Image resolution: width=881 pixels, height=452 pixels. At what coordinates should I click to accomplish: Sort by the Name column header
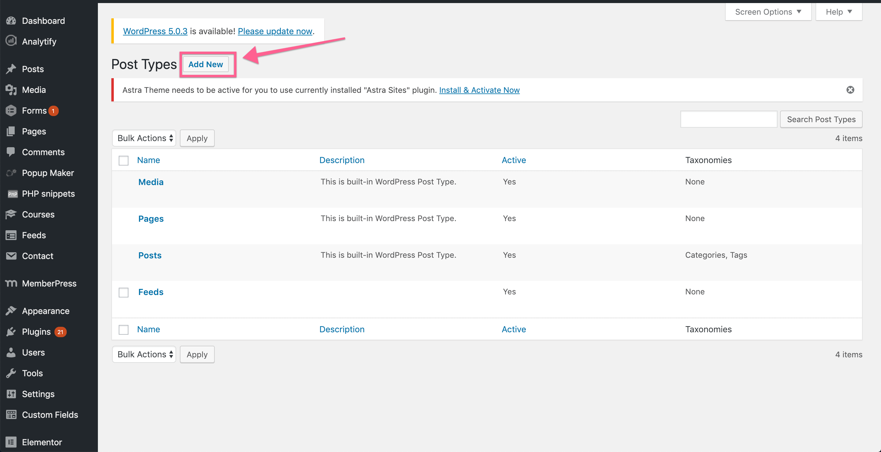coord(148,160)
